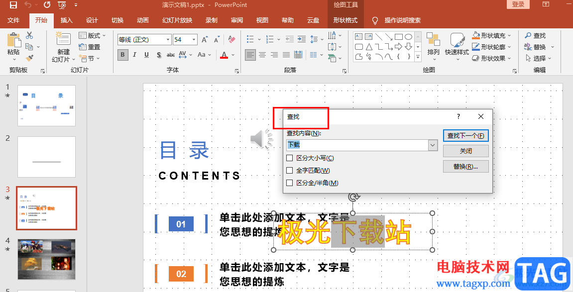Decrease font size icon
The width and height of the screenshot is (573, 292).
coord(217,39)
